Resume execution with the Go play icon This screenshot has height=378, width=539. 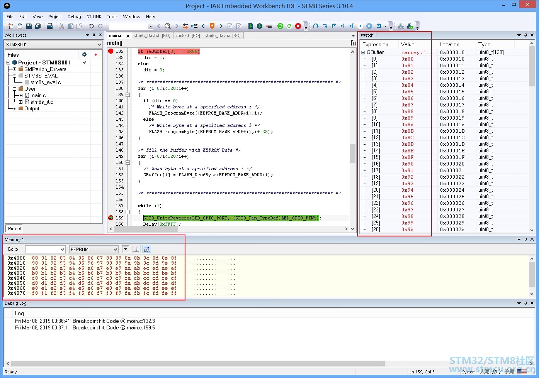pyautogui.click(x=360, y=26)
